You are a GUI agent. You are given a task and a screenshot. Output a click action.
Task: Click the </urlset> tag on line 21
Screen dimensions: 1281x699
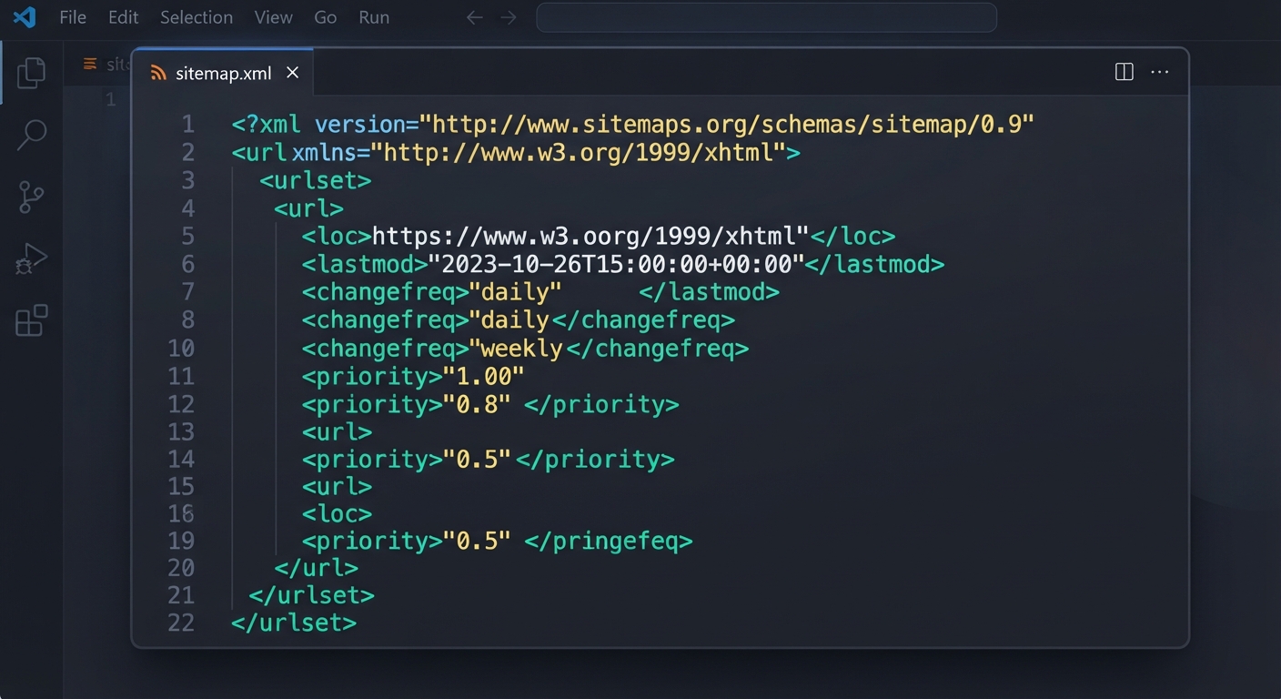[311, 596]
